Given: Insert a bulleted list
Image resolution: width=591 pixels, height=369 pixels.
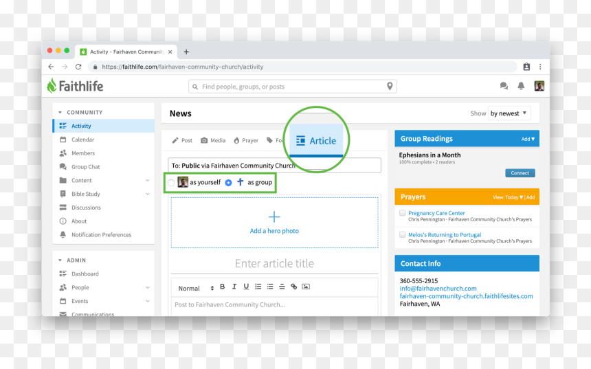Looking at the screenshot, I should point(270,287).
